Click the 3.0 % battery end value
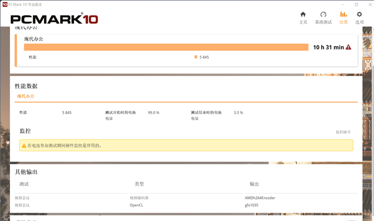Screen dimensions: 374x221 tap(238, 112)
